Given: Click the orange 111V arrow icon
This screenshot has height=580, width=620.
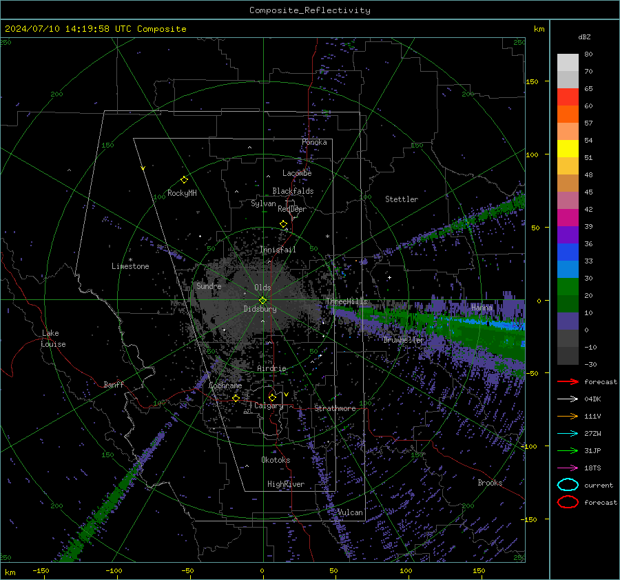Looking at the screenshot, I should (x=568, y=416).
